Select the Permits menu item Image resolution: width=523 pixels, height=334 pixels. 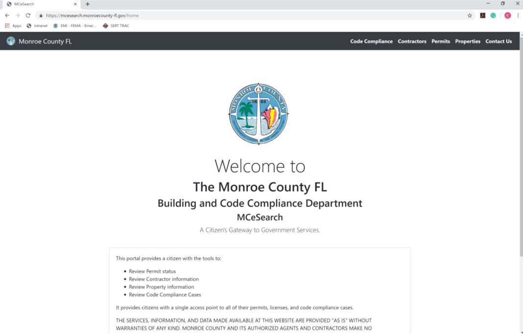pos(440,41)
